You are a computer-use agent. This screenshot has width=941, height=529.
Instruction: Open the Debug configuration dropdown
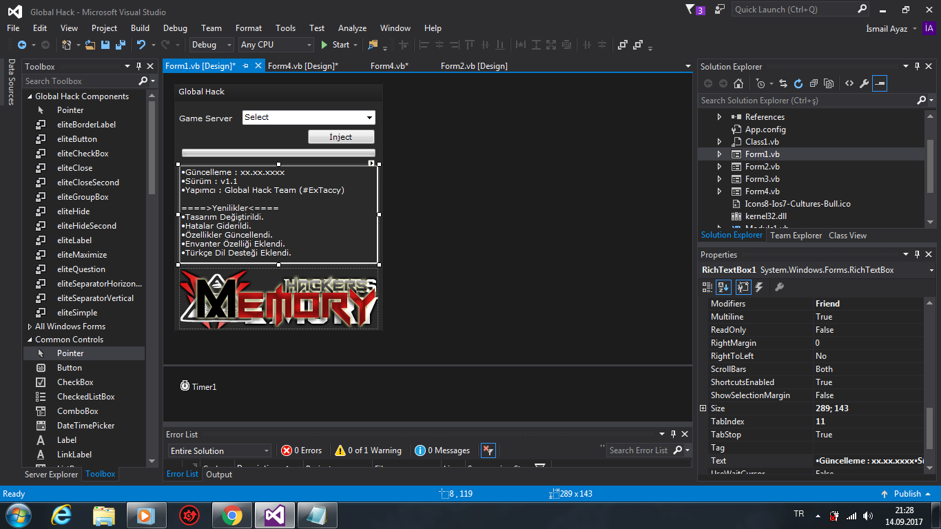tap(212, 45)
